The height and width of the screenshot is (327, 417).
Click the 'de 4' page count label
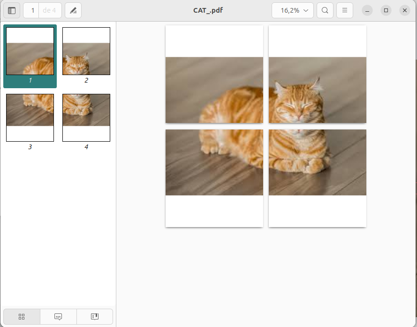[x=49, y=10]
